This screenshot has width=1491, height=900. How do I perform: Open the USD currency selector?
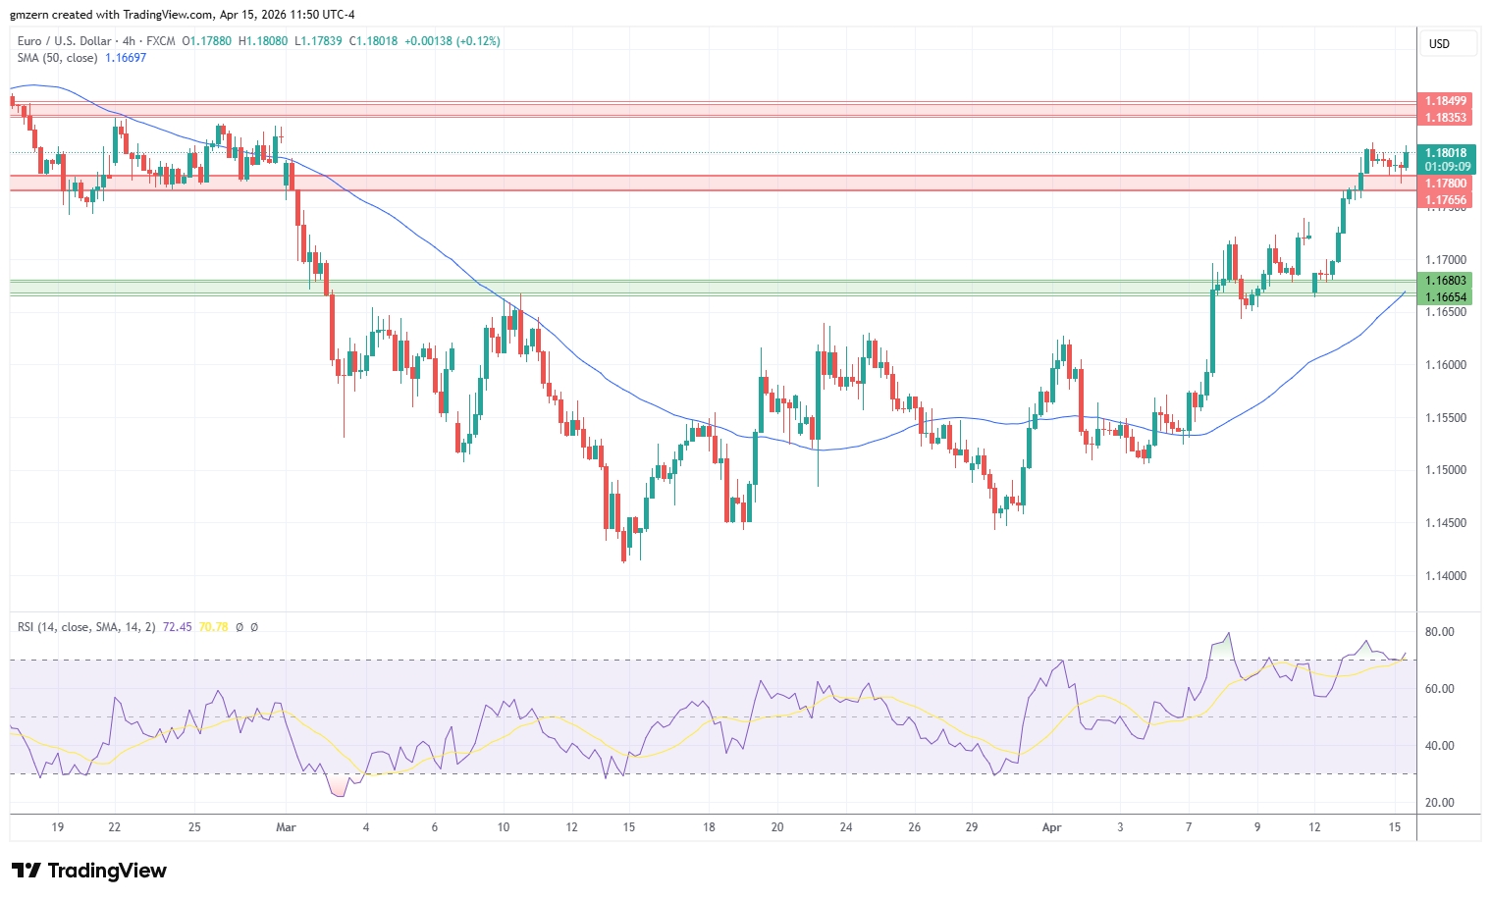click(1448, 44)
